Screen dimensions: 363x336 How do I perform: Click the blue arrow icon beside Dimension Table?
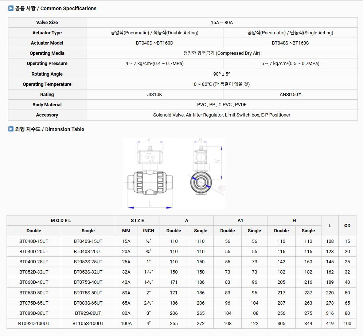tap(11, 129)
